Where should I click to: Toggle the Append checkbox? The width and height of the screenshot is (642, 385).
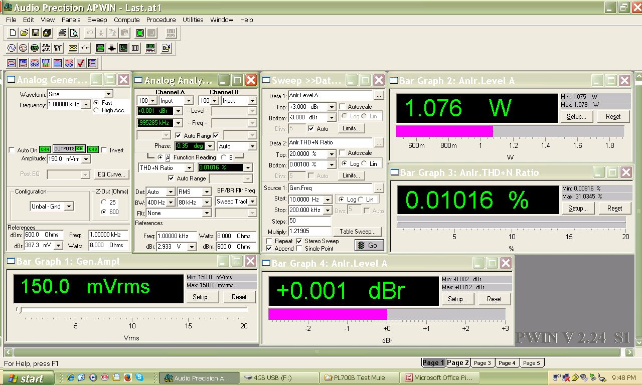click(x=269, y=249)
